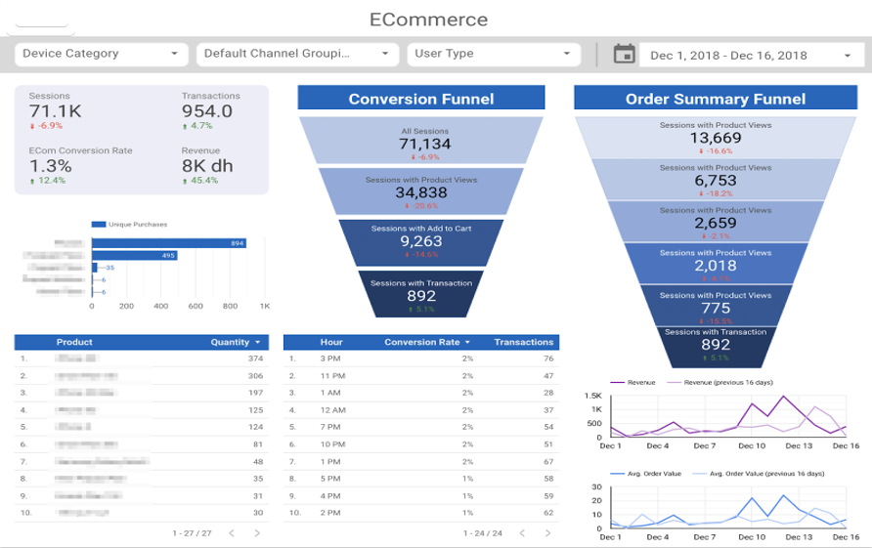Select the 894 Unique Purchases bar
This screenshot has width=872, height=548.
[169, 243]
